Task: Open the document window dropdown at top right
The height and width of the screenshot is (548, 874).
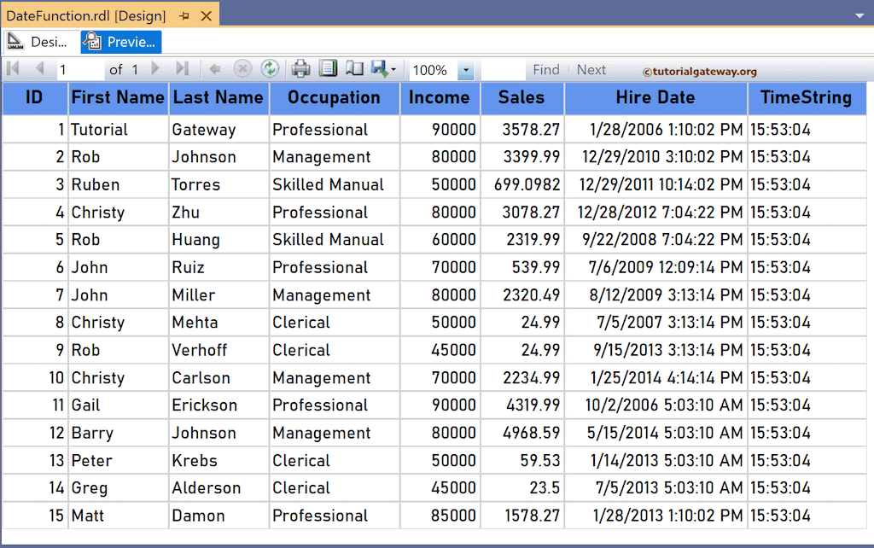Action: click(x=859, y=15)
